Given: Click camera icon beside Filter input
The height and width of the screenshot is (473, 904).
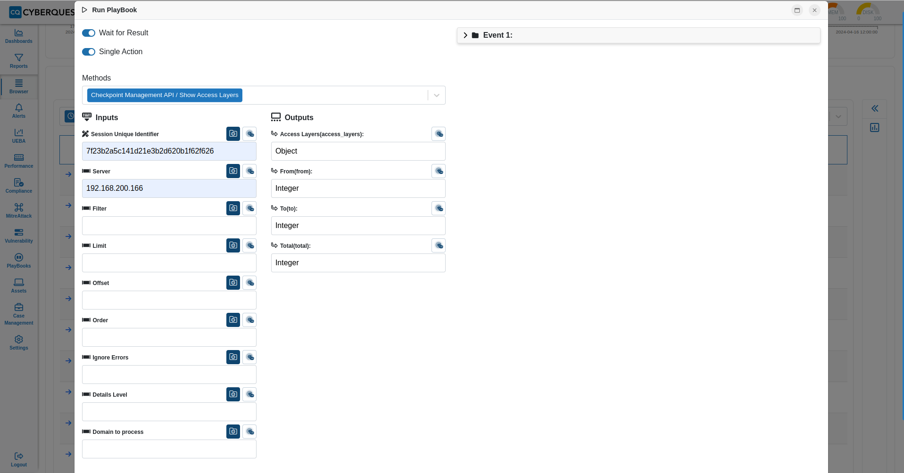Looking at the screenshot, I should pyautogui.click(x=233, y=208).
